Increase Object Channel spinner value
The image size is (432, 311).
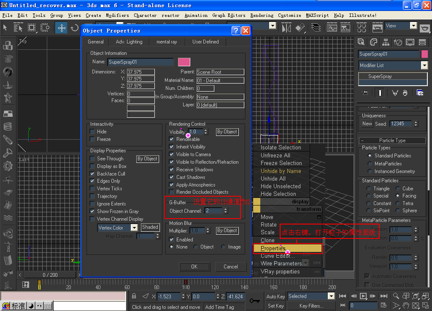[x=226, y=209]
